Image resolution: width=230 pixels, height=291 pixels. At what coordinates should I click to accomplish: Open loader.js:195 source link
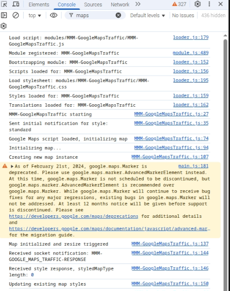pos(191,80)
